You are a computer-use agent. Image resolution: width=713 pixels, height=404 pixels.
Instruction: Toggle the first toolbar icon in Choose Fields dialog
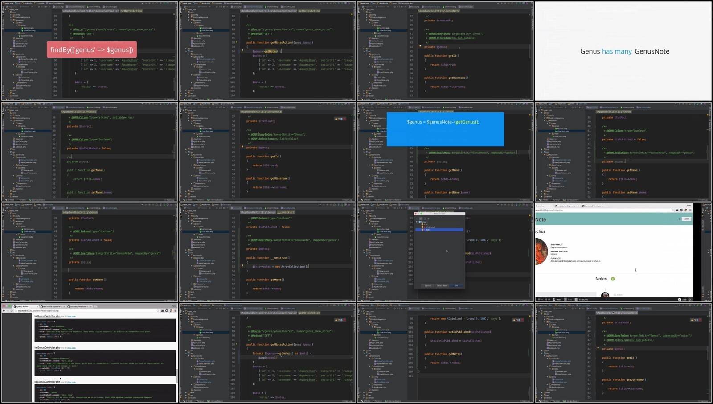[417, 218]
